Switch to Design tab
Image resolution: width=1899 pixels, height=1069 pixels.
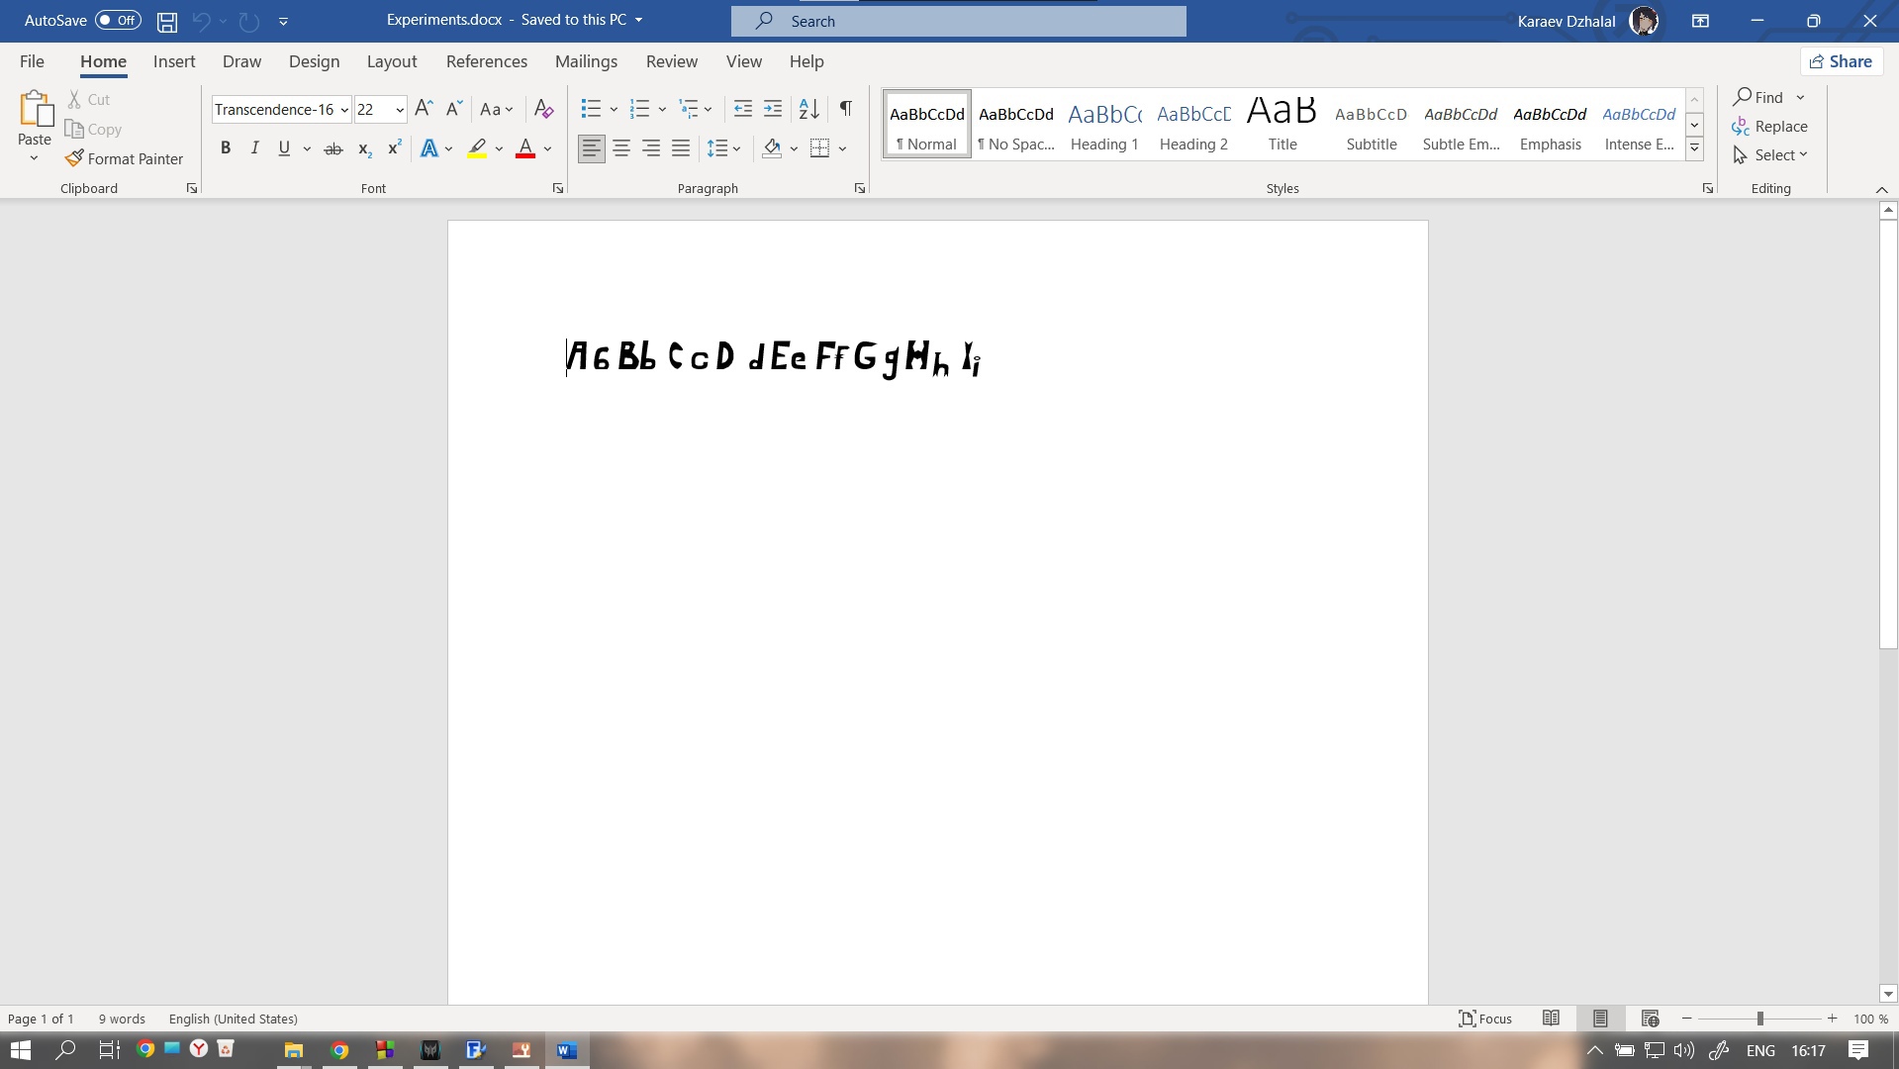click(x=314, y=61)
